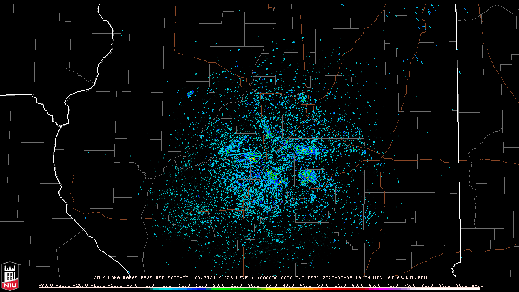The height and width of the screenshot is (292, 519).
Task: Click the '(000000/0000 0.5 DEG)' elevation text
Action: (x=289, y=278)
